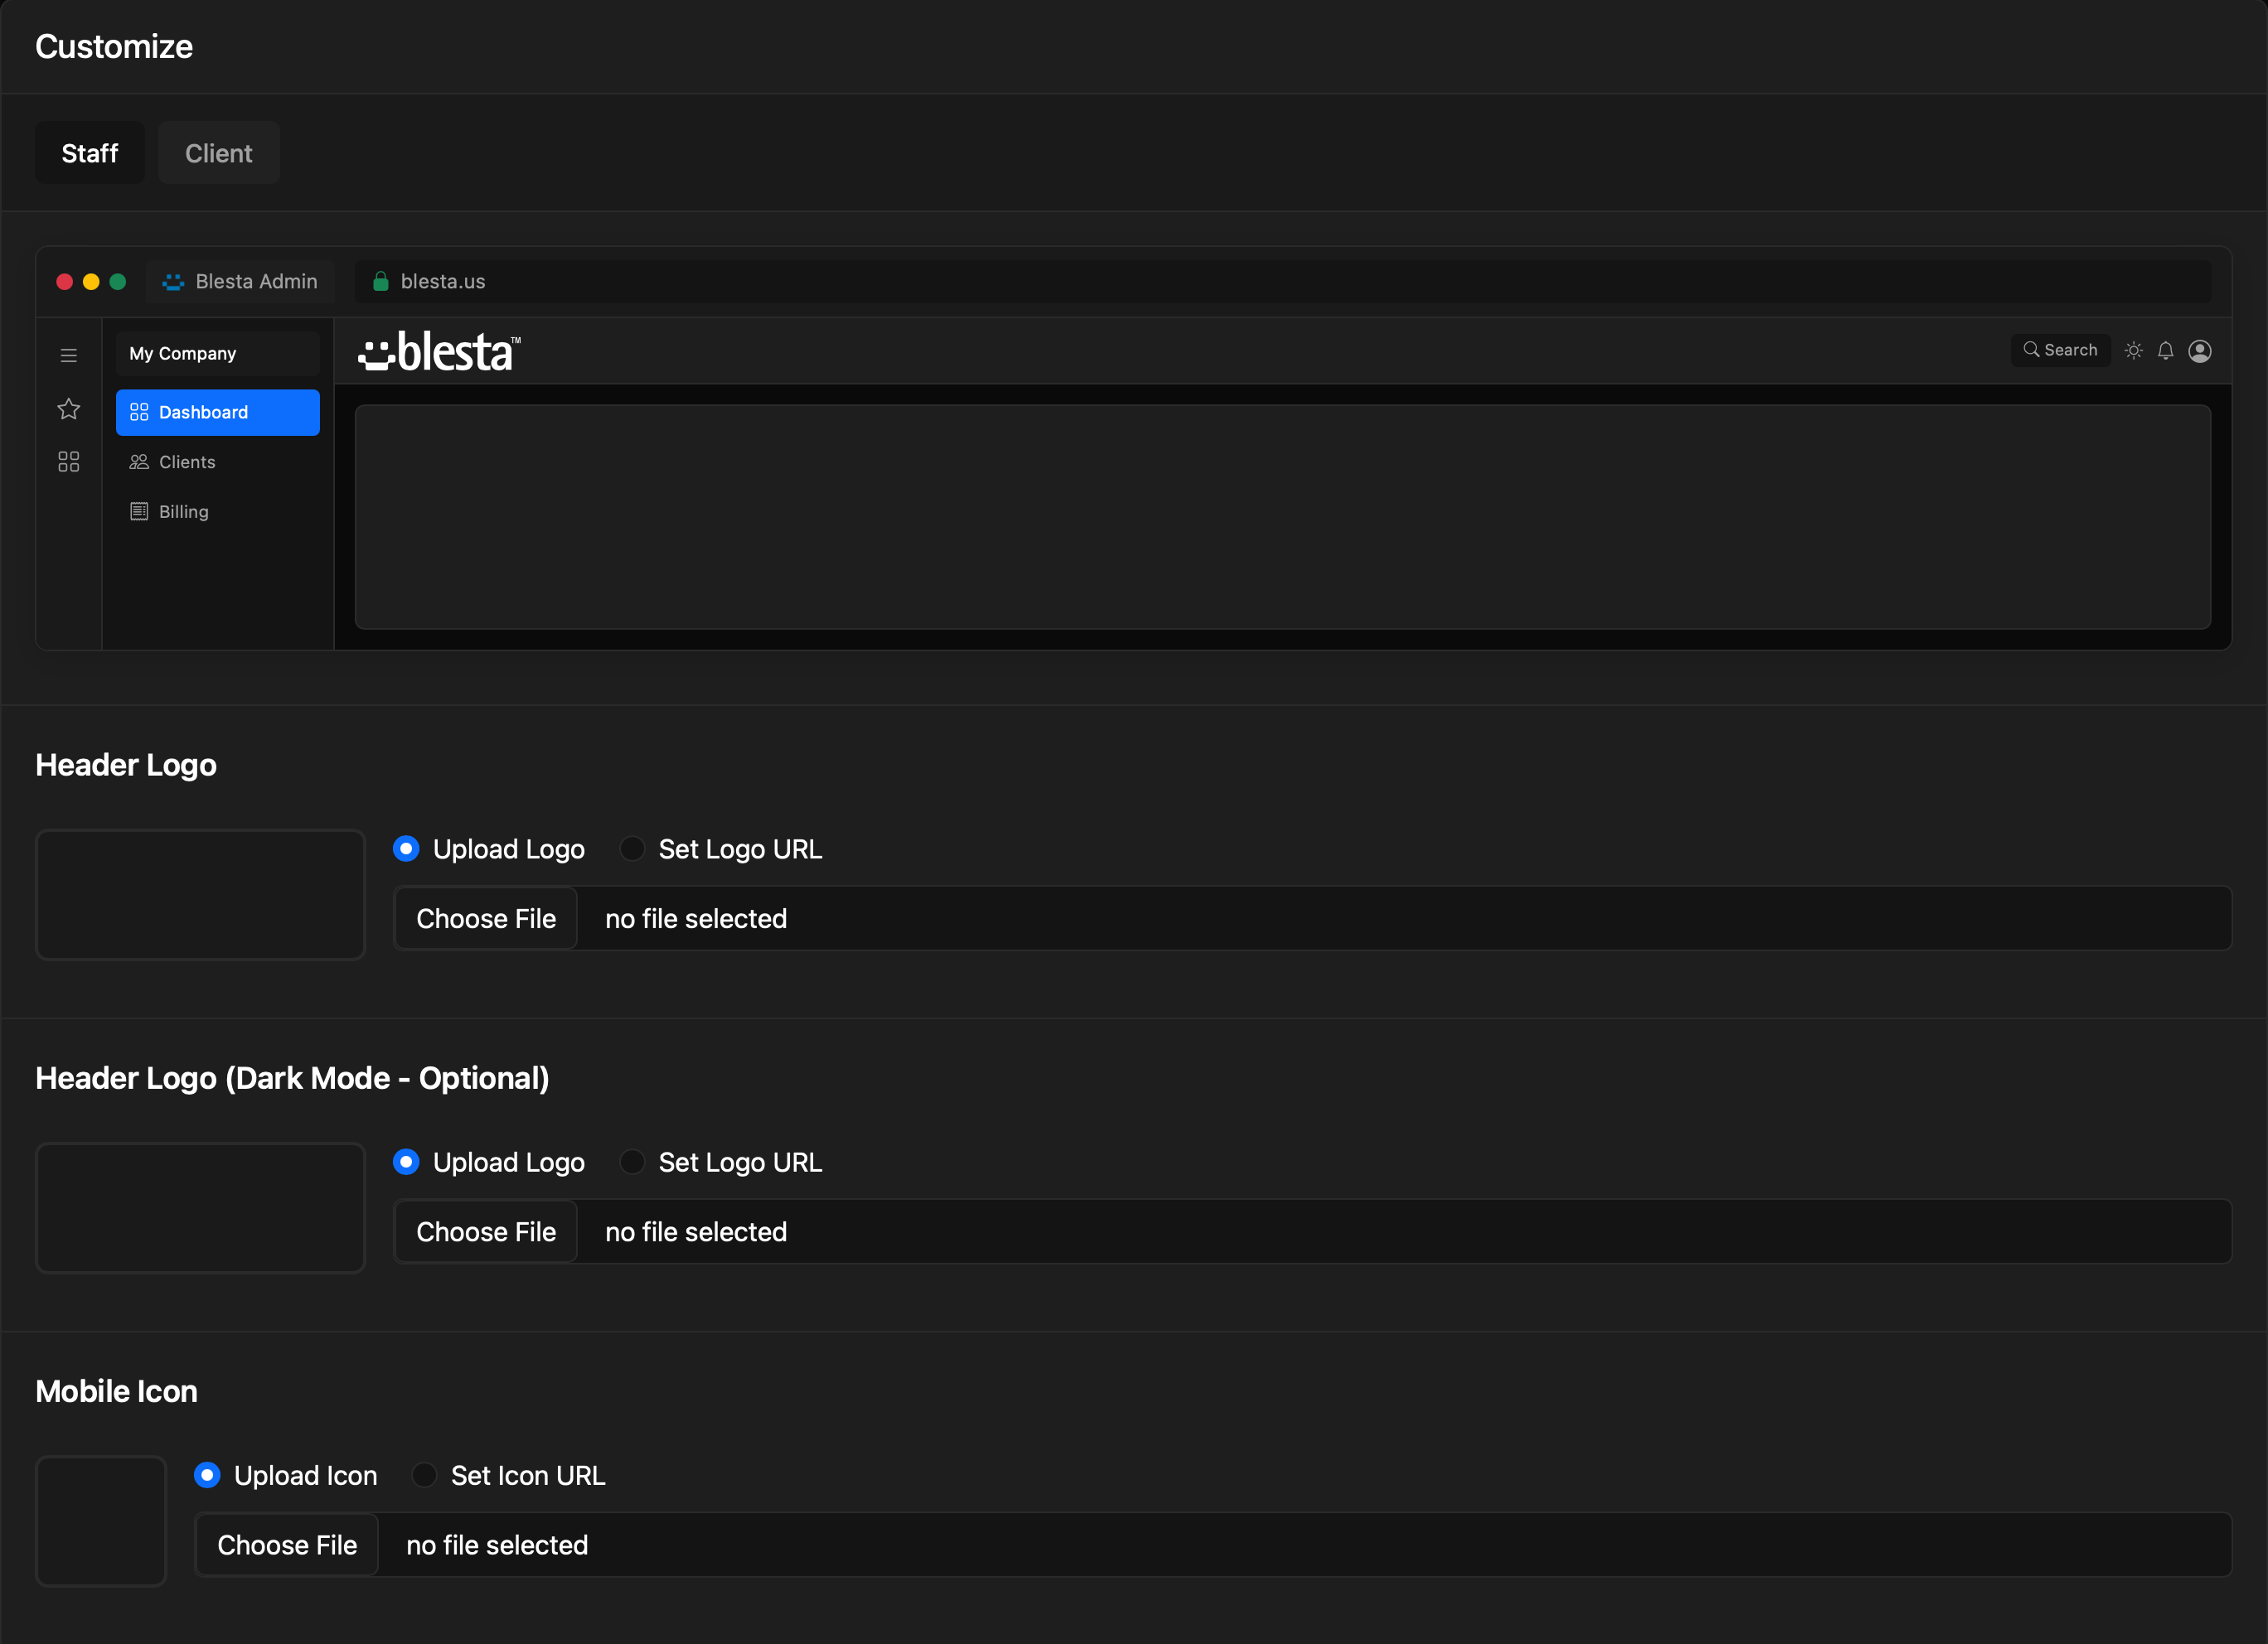Click the red window dot in preview
2268x1644 pixels.
[x=65, y=282]
